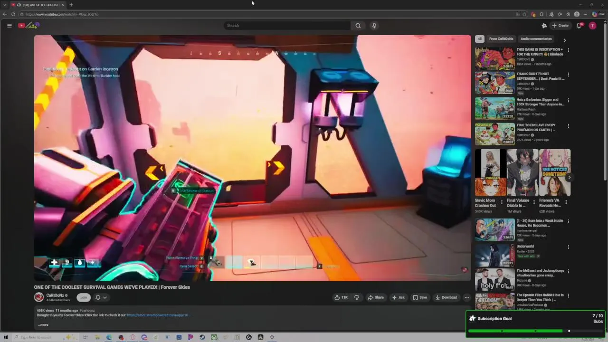608x342 pixels.
Task: Click the Join membership button
Action: click(84, 297)
